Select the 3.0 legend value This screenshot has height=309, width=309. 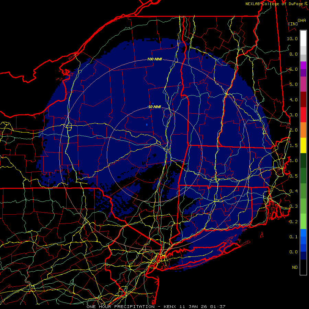click(294, 115)
